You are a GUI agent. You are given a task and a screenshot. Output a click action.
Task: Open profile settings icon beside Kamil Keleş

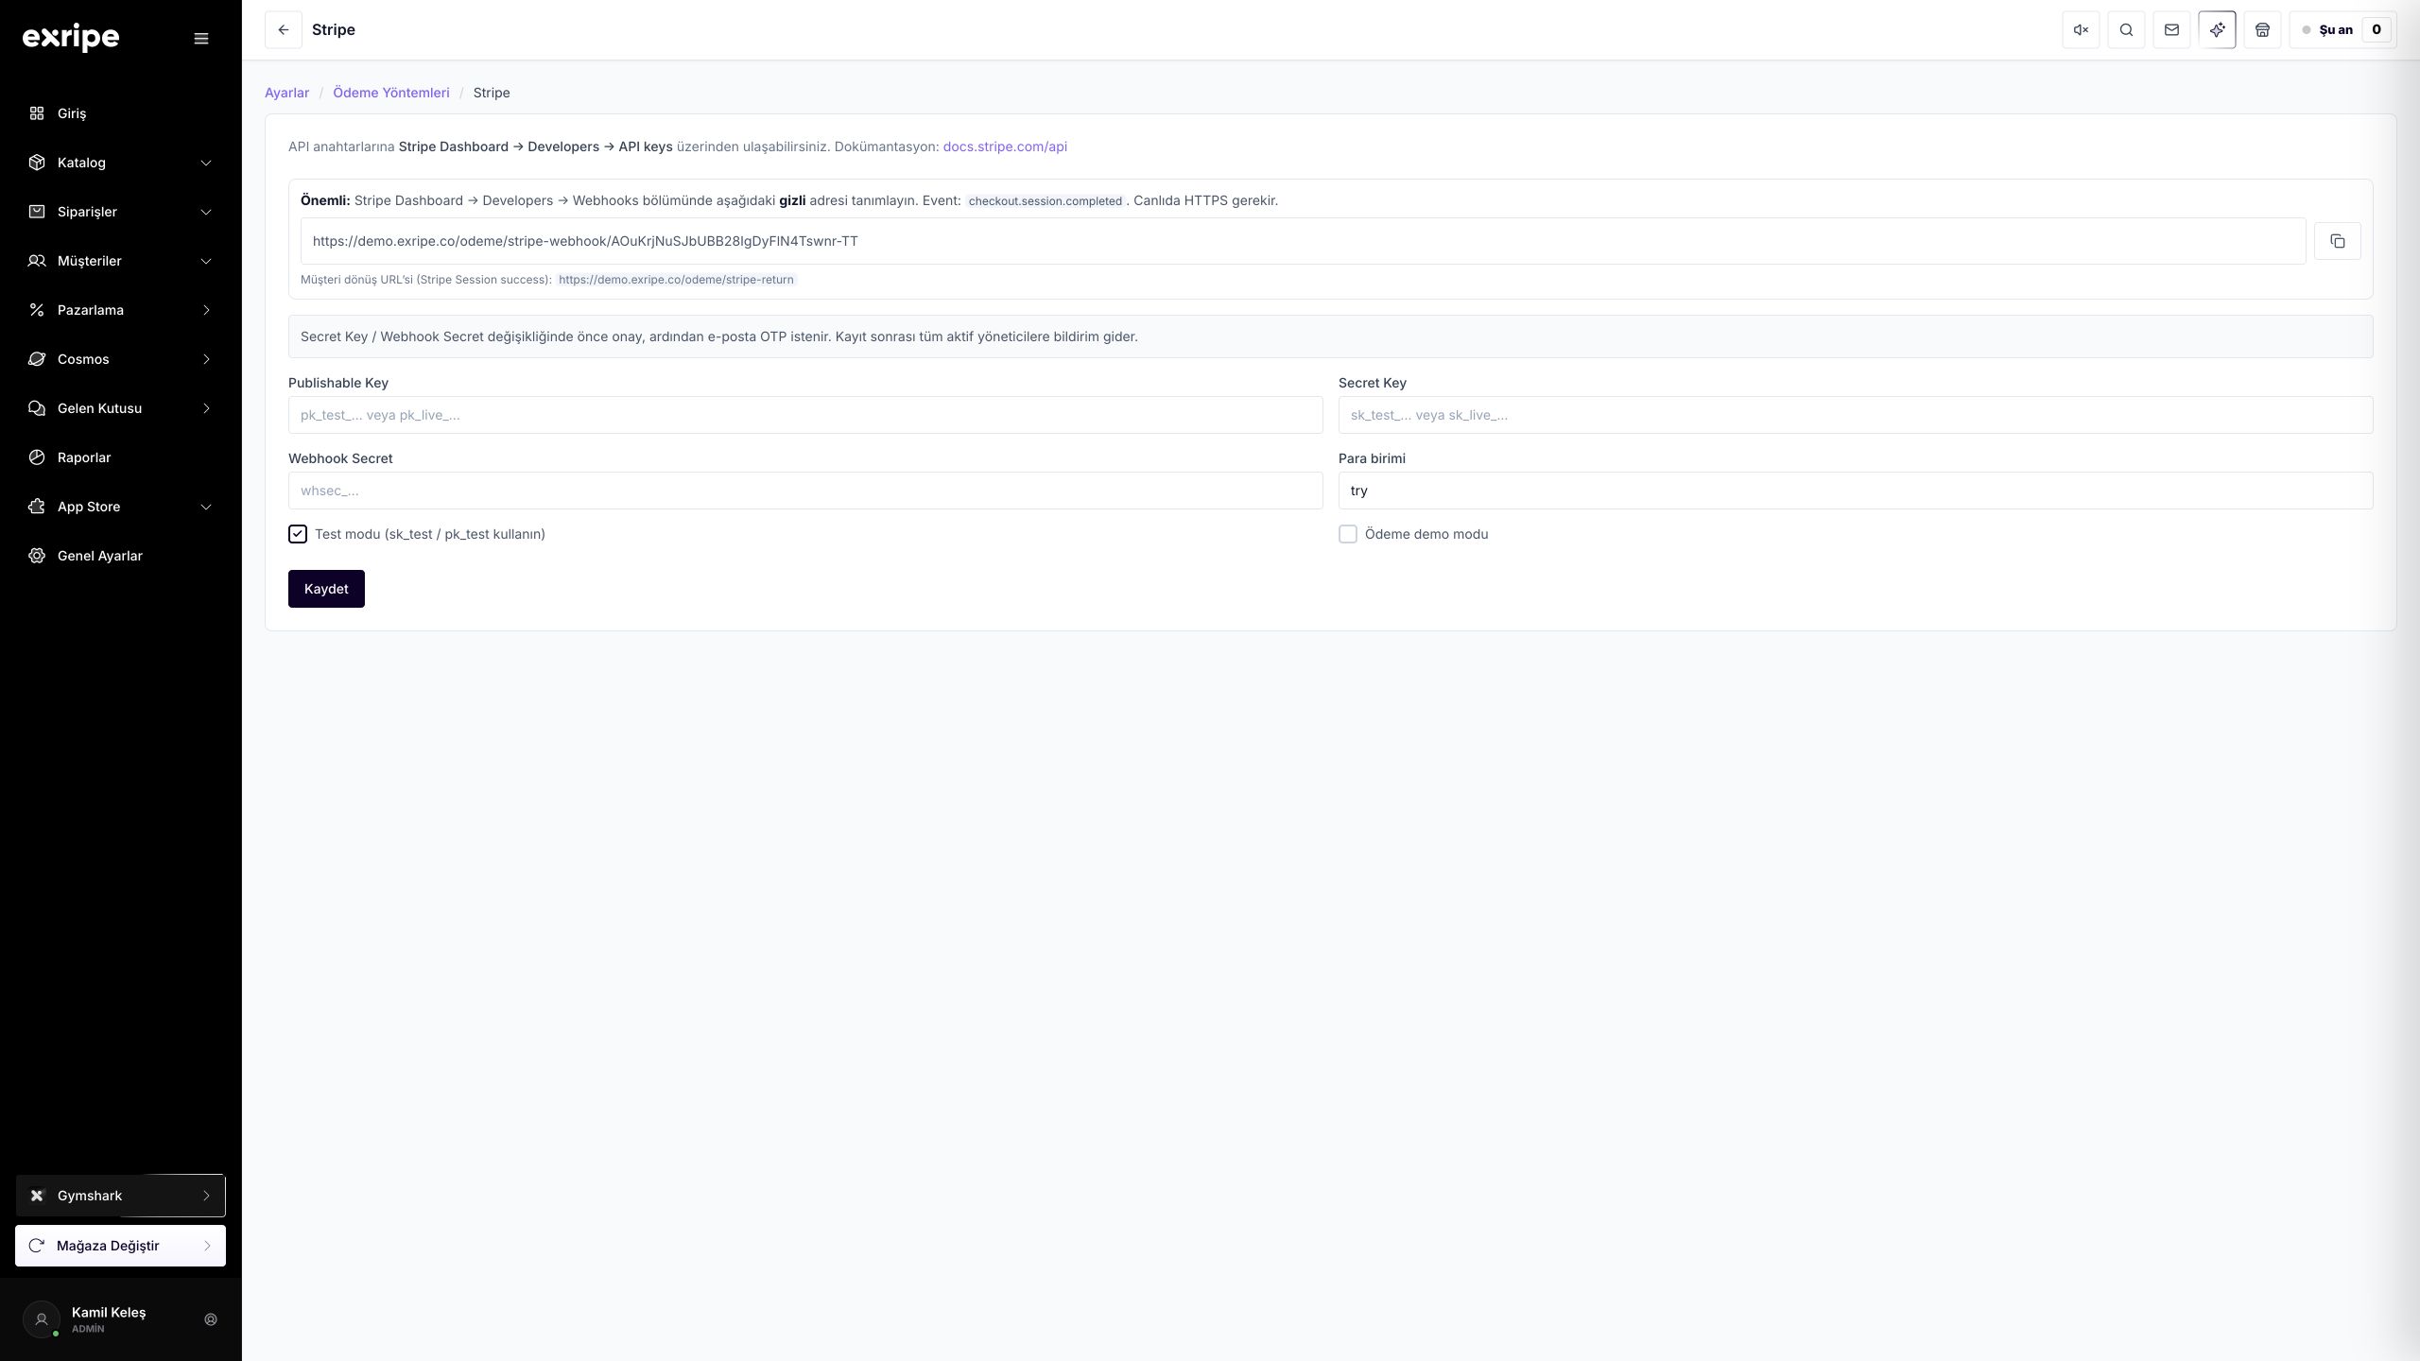coord(211,1319)
